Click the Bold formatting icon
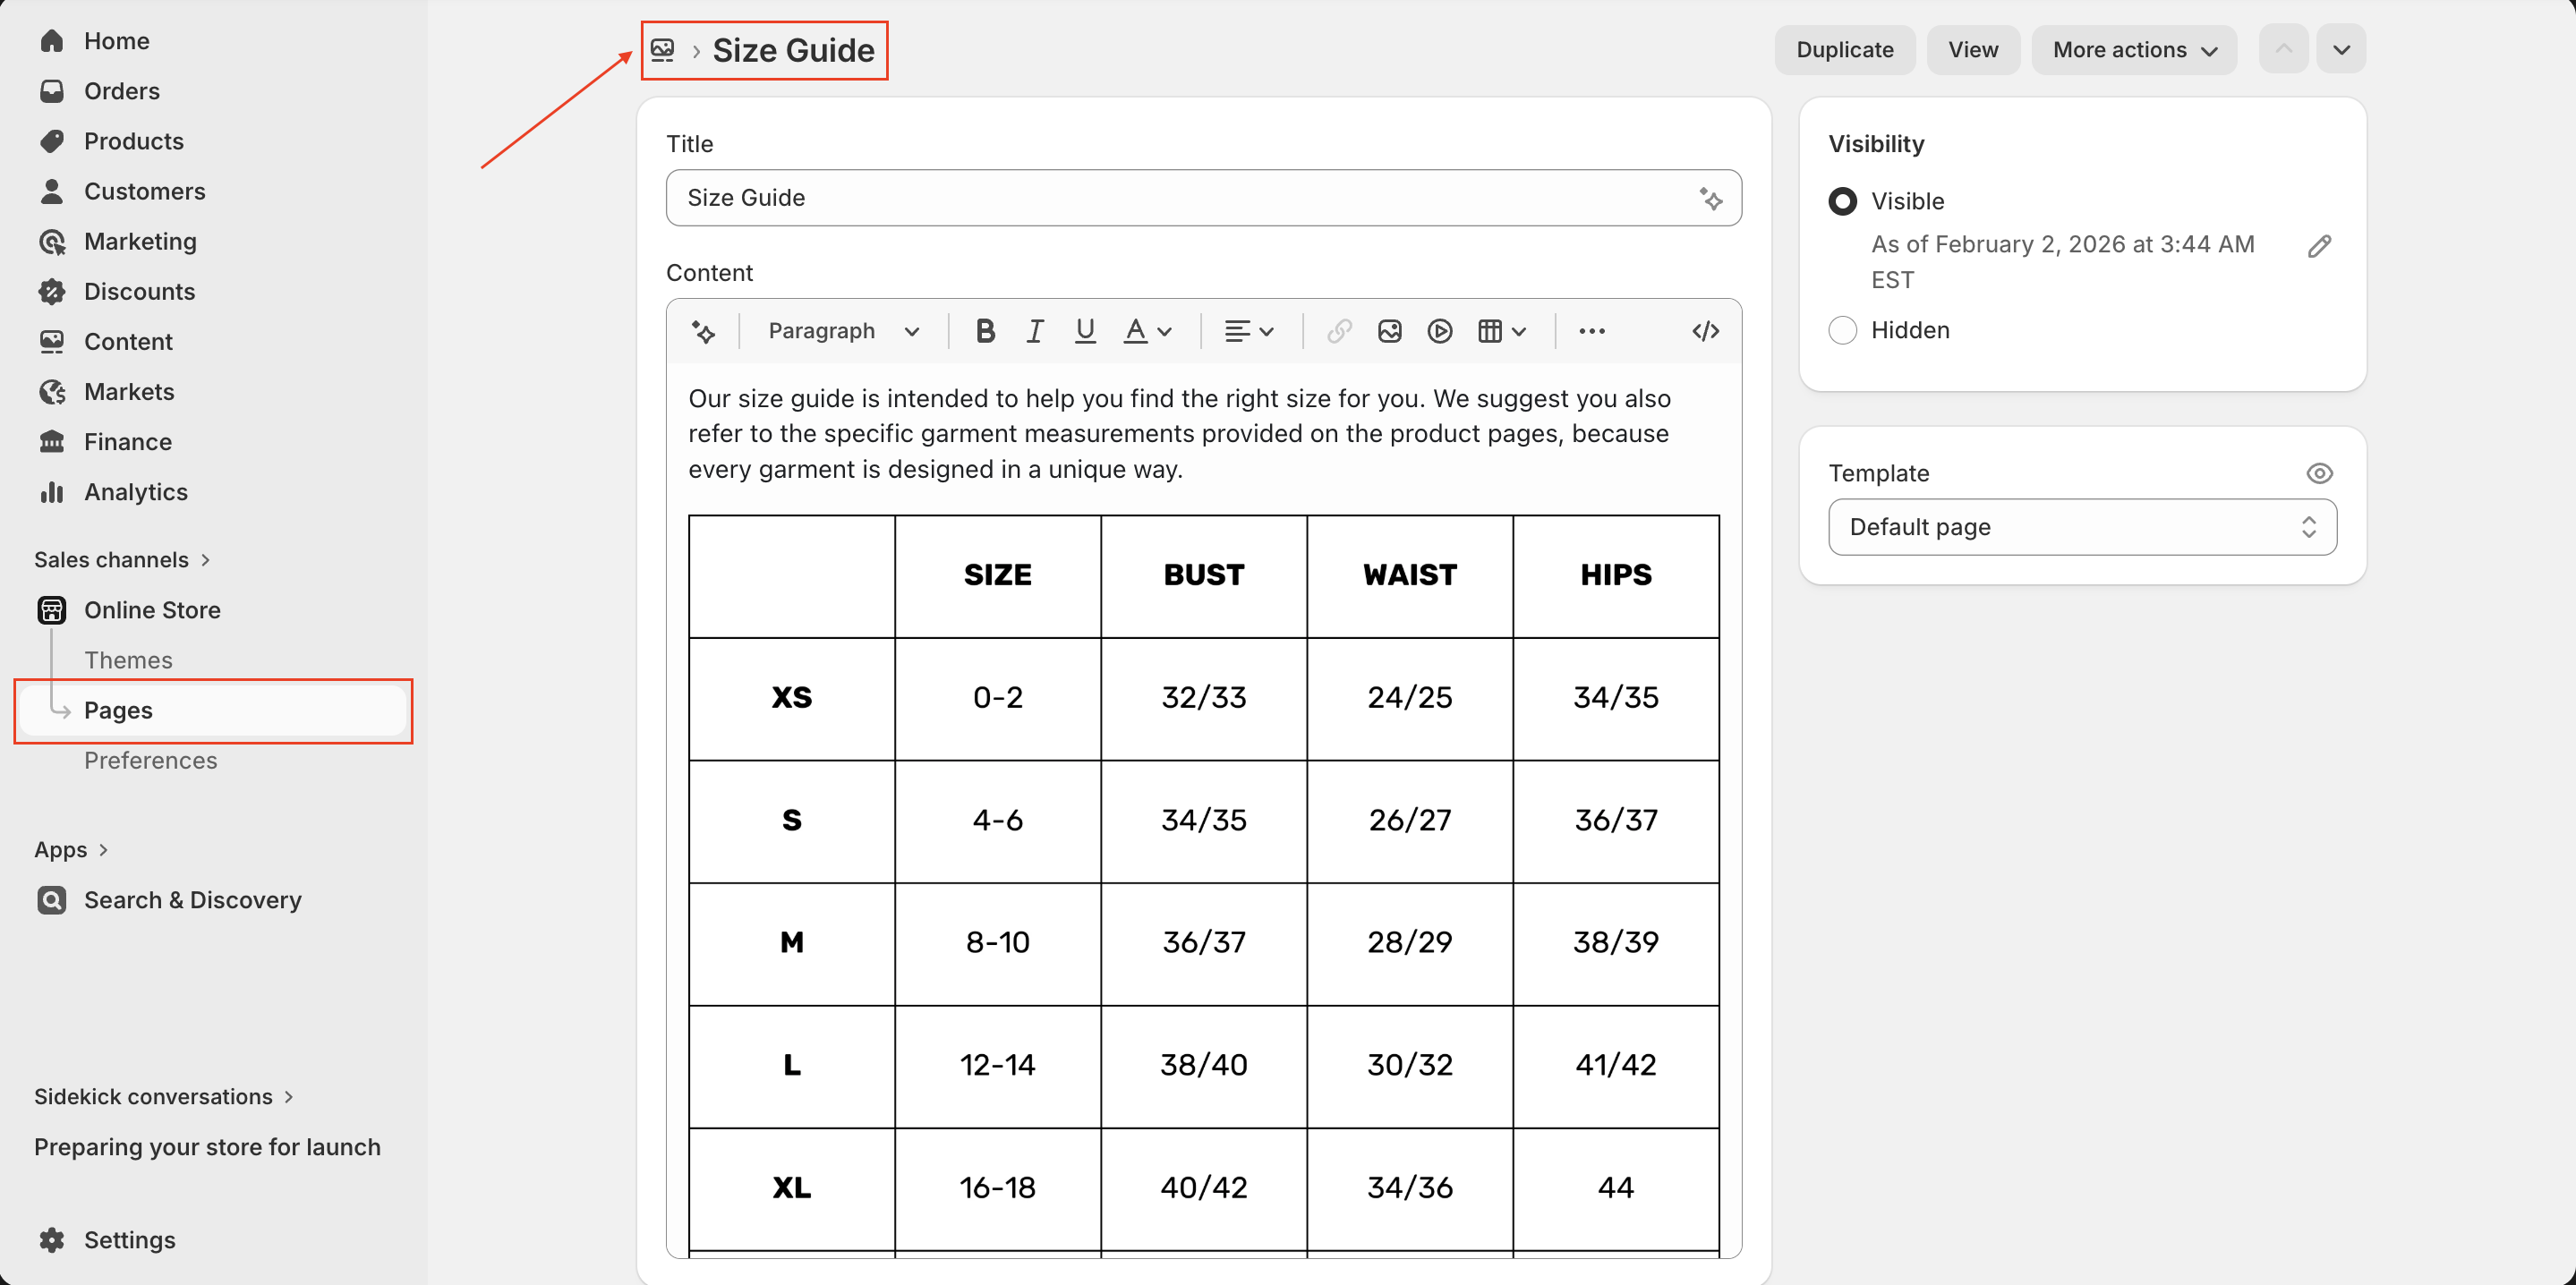 coord(984,331)
